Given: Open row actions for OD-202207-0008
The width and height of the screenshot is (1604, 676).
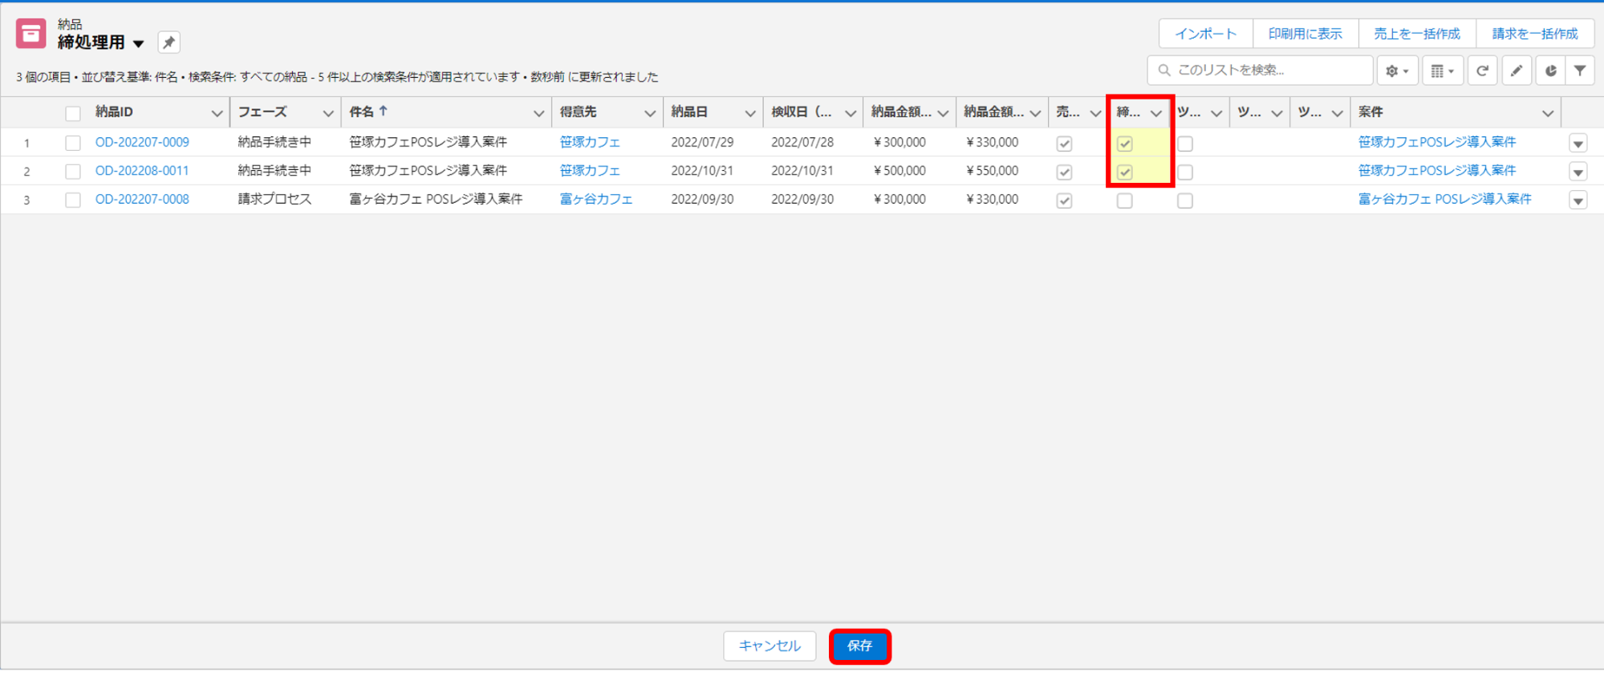Looking at the screenshot, I should tap(1578, 200).
